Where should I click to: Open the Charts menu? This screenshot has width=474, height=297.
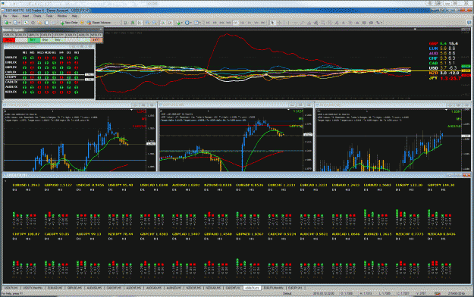coord(37,16)
